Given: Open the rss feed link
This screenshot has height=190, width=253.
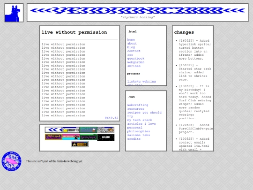Looking at the screenshot, I should point(130,55).
